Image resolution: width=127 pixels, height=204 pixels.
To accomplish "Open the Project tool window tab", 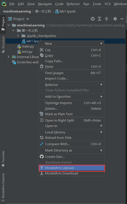I will click(3, 24).
